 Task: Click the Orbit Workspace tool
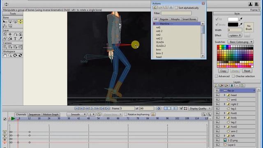[x=20, y=55]
